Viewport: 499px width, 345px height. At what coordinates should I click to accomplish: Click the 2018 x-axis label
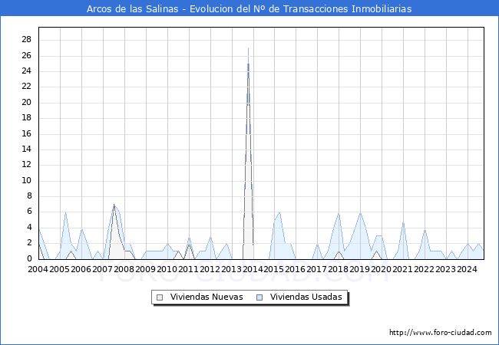338,269
